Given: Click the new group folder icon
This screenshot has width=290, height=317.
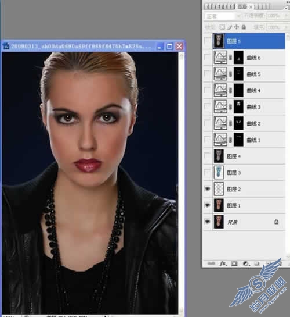Looking at the screenshot, I should click(257, 263).
